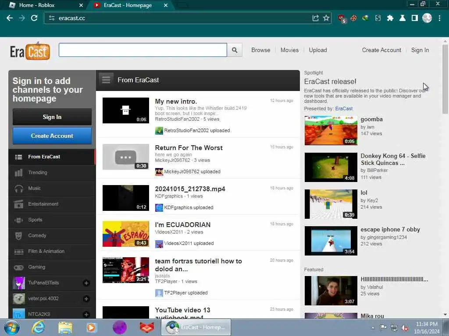Open team fortras tutoriell thumbnail
Image resolution: width=449 pixels, height=336 pixels.
[x=126, y=270]
